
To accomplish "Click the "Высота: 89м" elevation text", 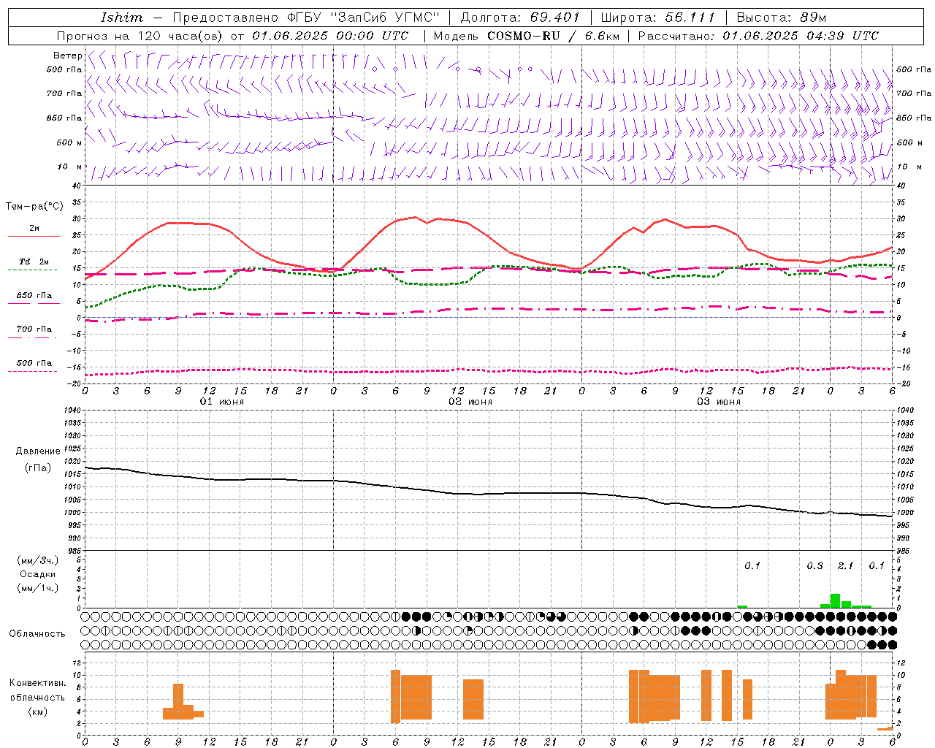I will coord(782,18).
